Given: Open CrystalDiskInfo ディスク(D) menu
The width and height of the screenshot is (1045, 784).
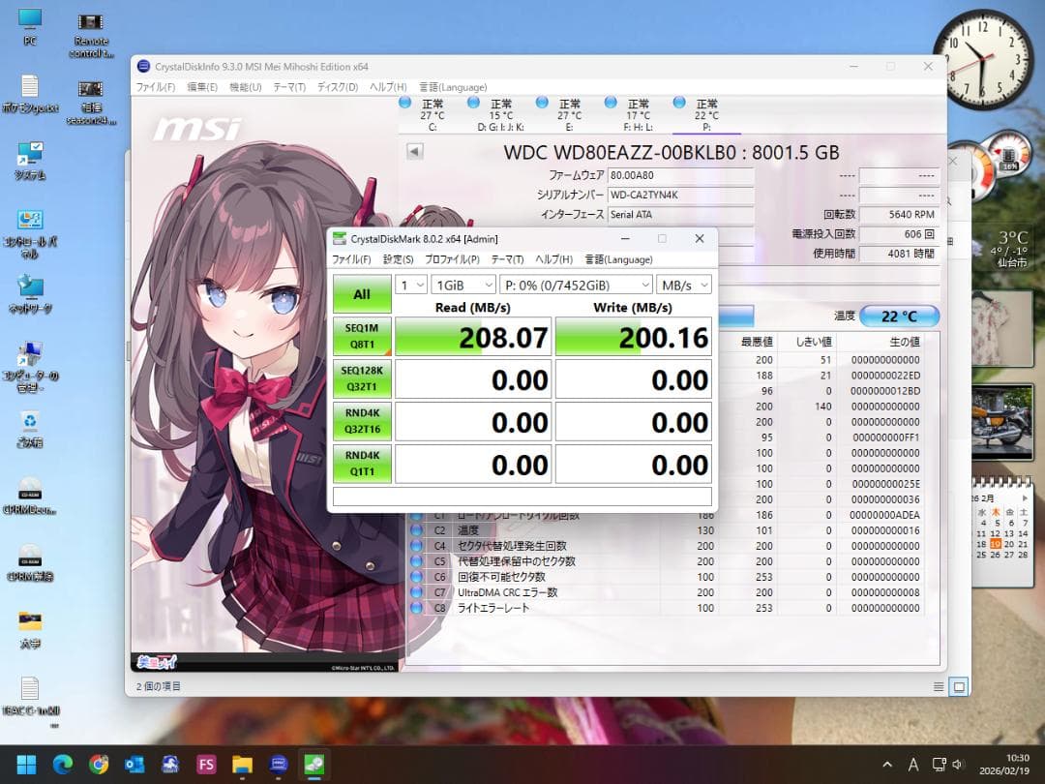Looking at the screenshot, I should (x=338, y=87).
